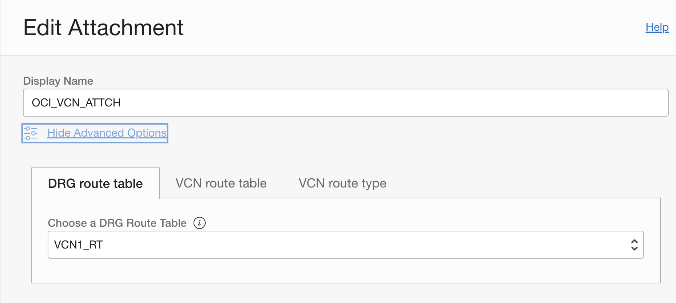Click the dropdown up-down chevron arrows
The width and height of the screenshot is (676, 303).
pos(634,245)
